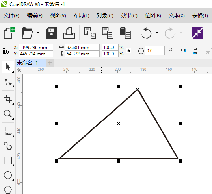Screen dimensions: 212x194
Task: Pick the Freehand drawing tool
Action: click(8, 131)
